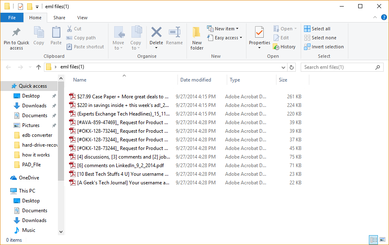Screen dimensions: 389x245
Task: Open Help question mark icon
Action: [x=384, y=17]
